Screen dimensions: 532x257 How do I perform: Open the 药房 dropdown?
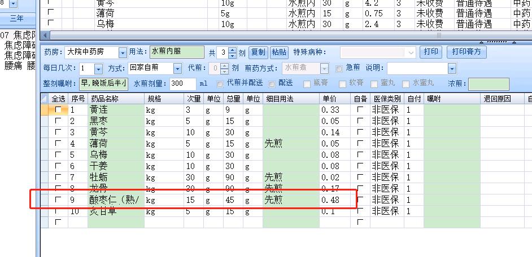coord(123,52)
